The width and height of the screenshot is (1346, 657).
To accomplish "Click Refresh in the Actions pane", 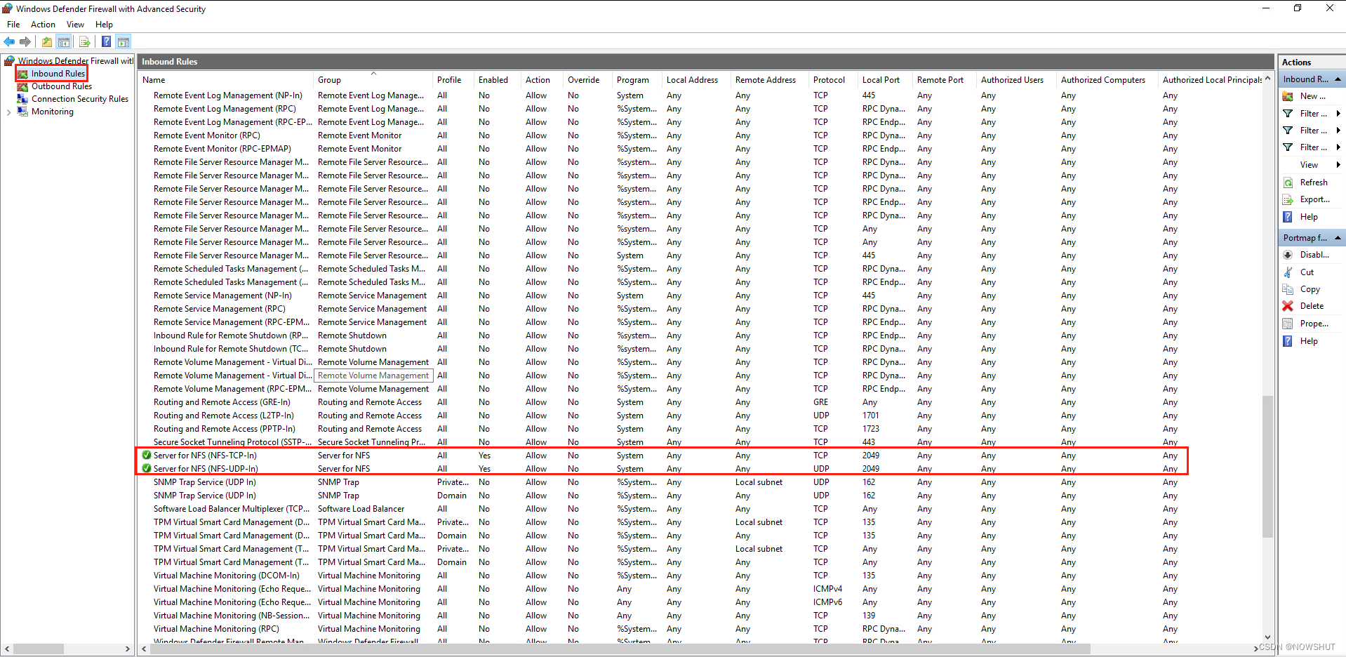I will (1312, 182).
